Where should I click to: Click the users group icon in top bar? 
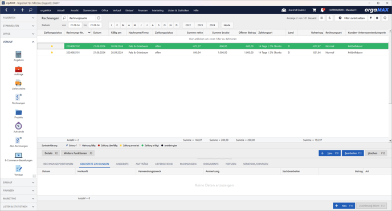(284, 10)
